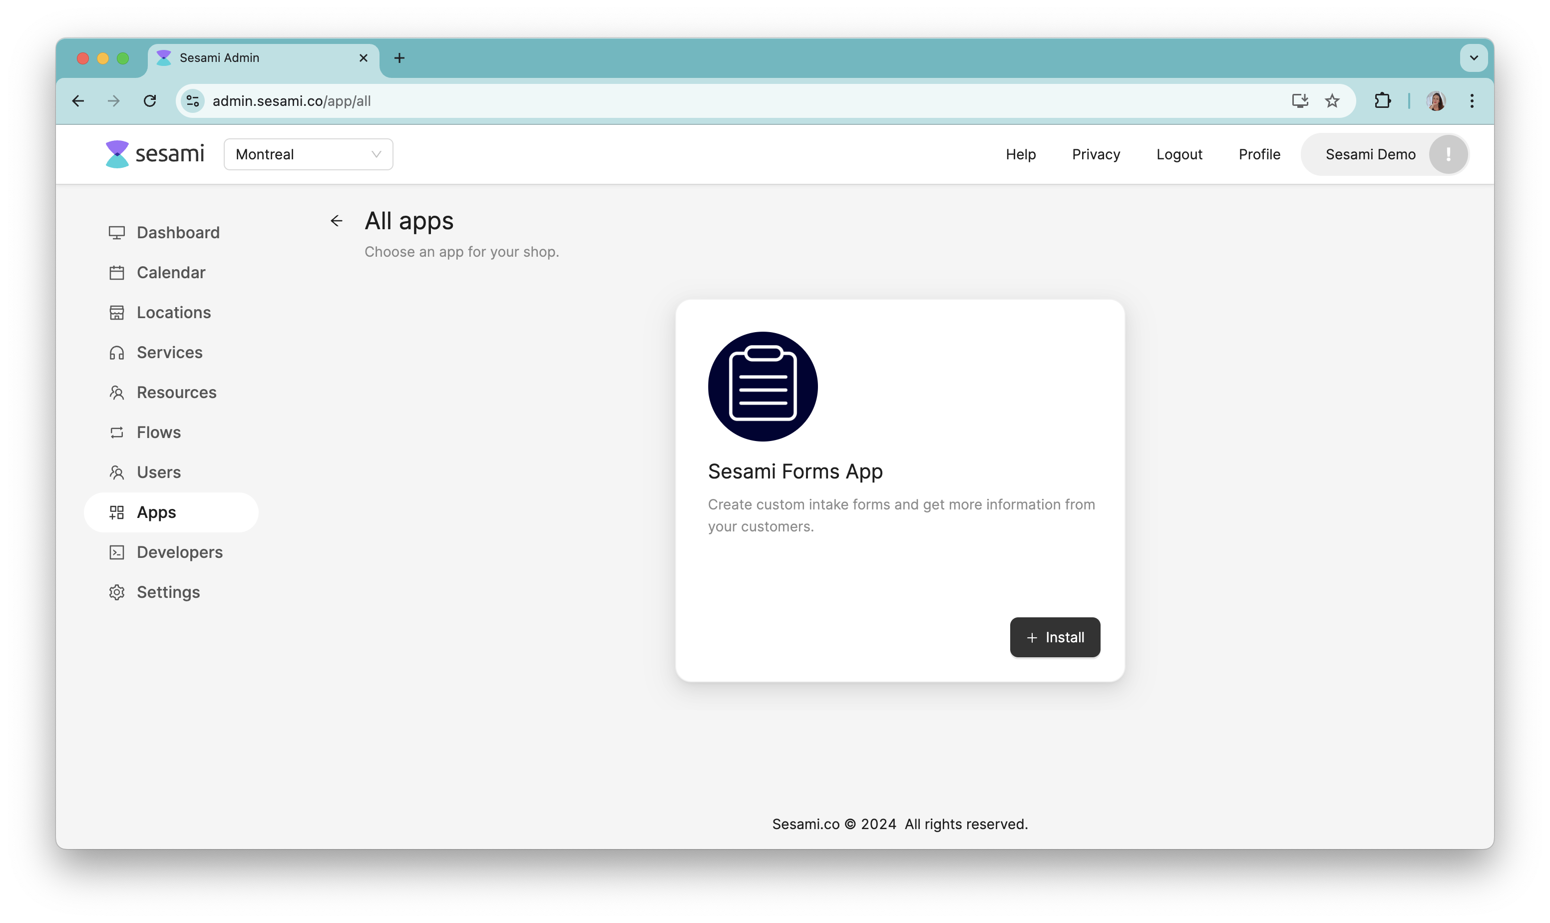Click the Resources people icon
The height and width of the screenshot is (923, 1550).
(116, 393)
